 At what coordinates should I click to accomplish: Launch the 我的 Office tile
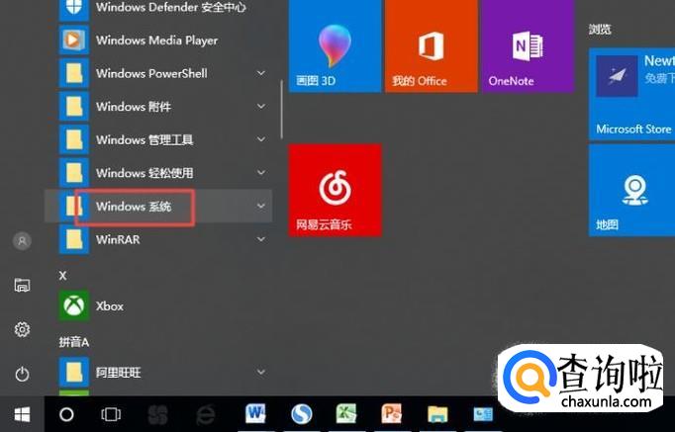[x=432, y=46]
